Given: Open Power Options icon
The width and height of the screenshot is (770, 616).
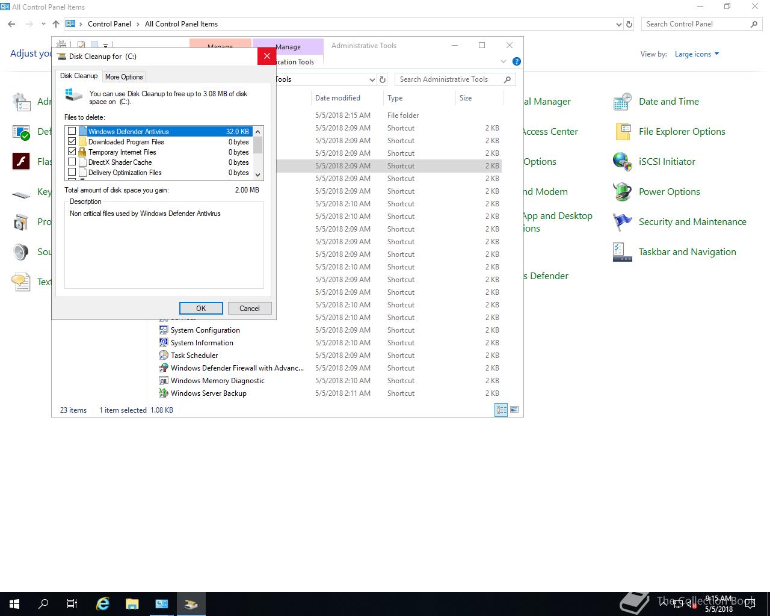Looking at the screenshot, I should tap(622, 192).
